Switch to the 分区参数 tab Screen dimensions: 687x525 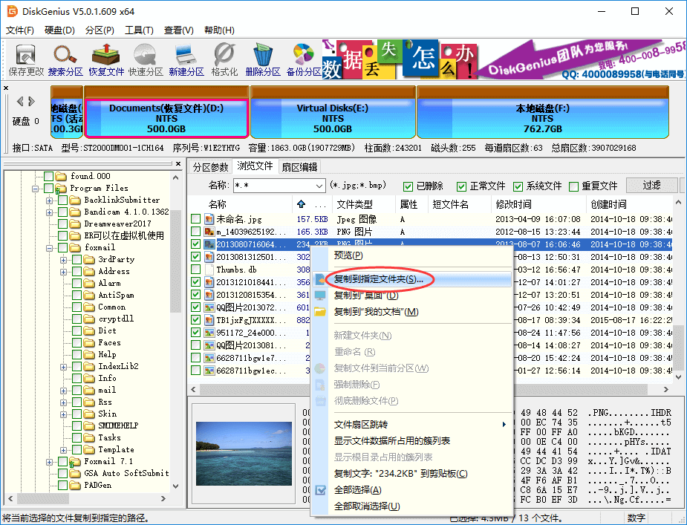click(x=210, y=167)
